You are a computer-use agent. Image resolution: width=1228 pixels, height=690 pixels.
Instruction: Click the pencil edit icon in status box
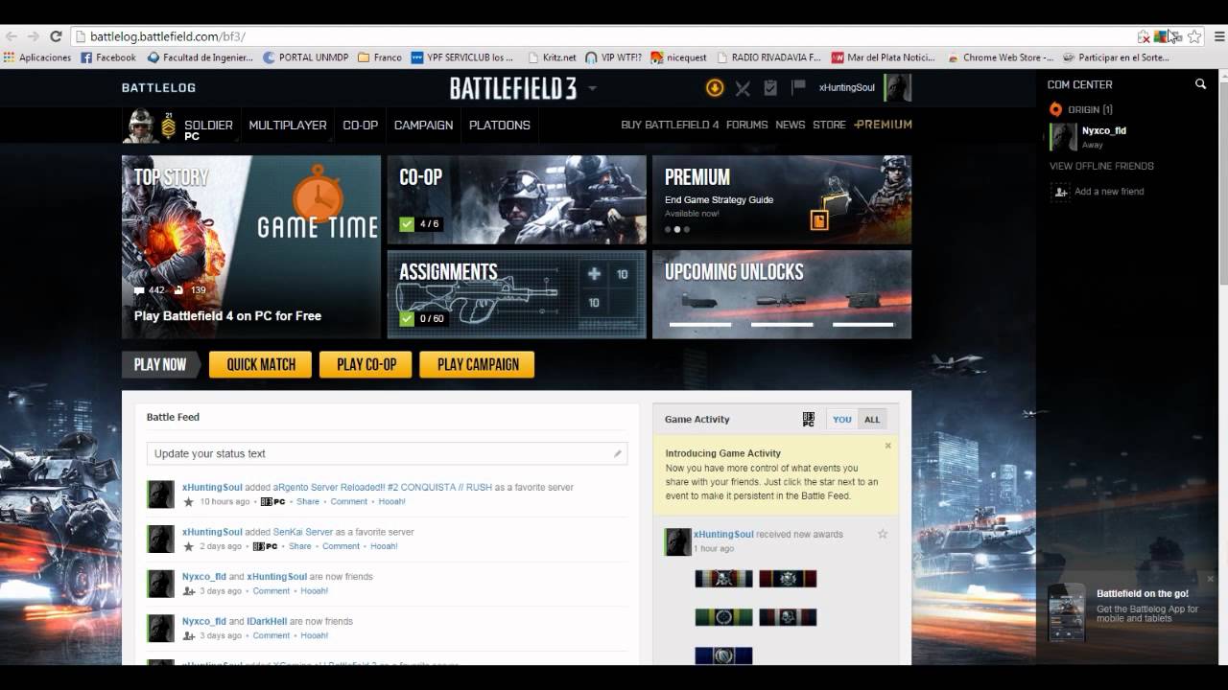pos(618,453)
